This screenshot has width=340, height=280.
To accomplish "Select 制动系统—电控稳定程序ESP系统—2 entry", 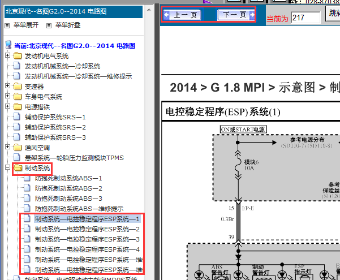I will point(87,229).
